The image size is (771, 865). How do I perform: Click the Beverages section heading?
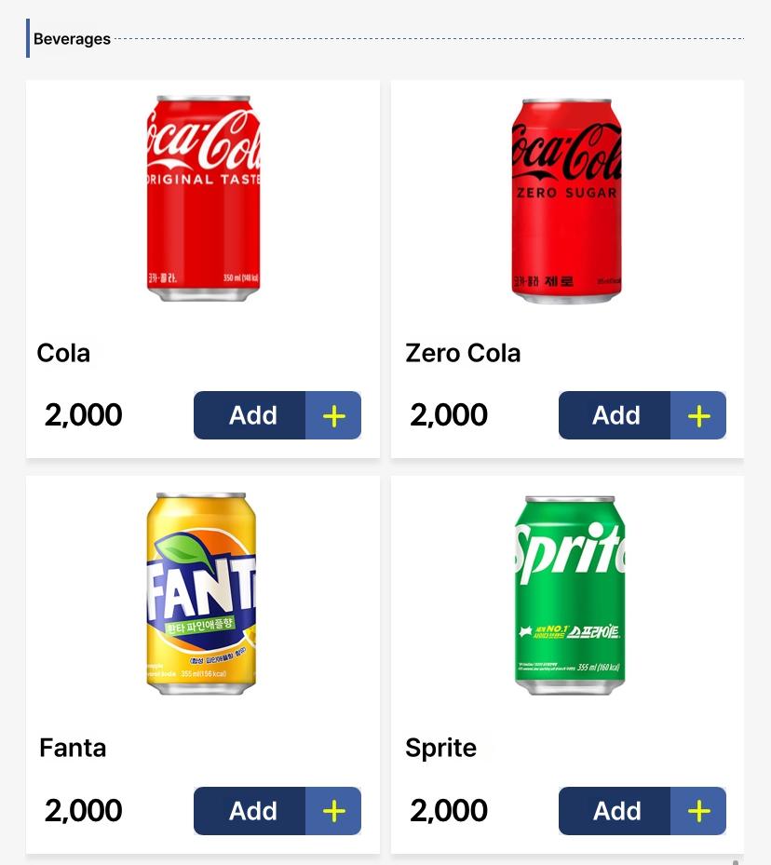[72, 39]
